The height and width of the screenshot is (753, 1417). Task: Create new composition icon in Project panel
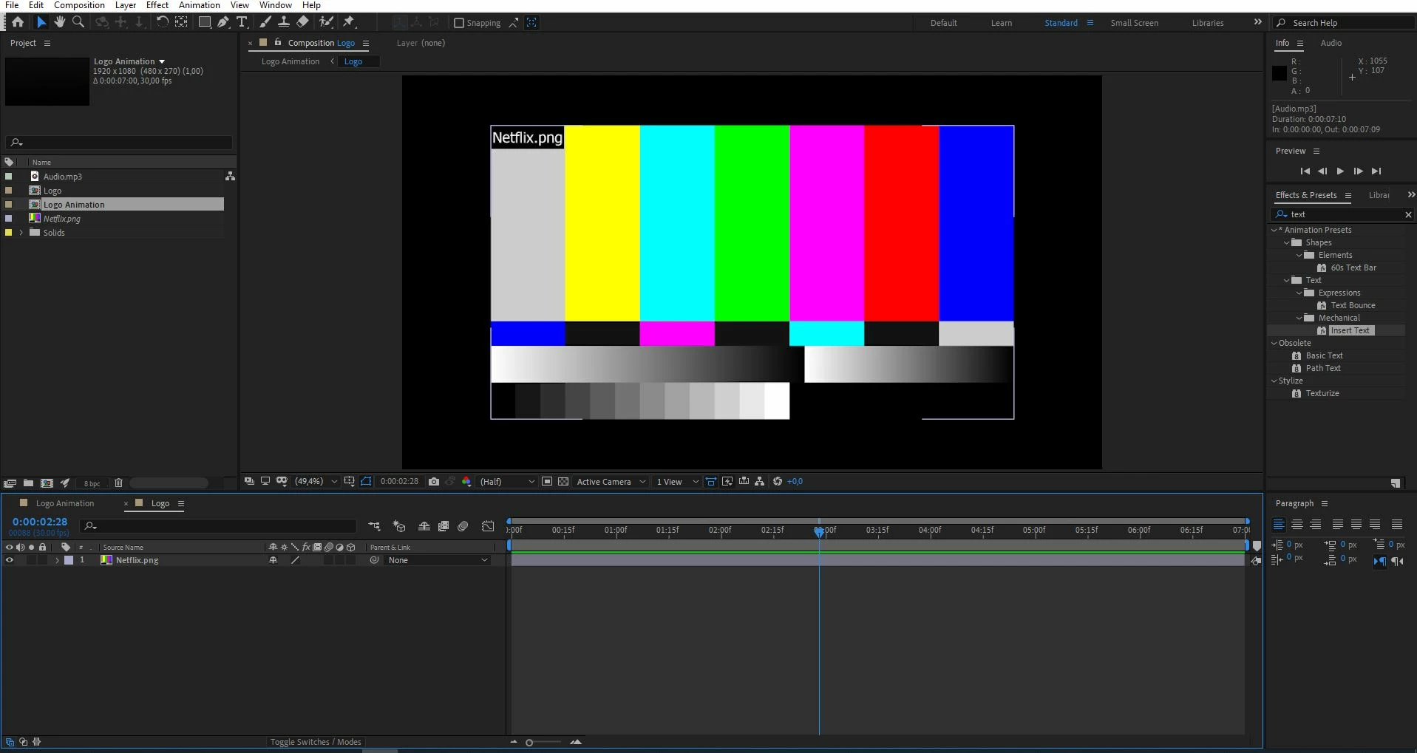pos(47,483)
